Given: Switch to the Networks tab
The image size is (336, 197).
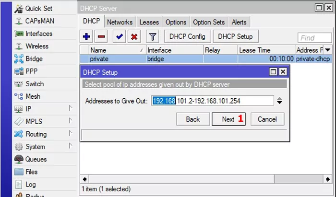Looking at the screenshot, I should pos(120,22).
